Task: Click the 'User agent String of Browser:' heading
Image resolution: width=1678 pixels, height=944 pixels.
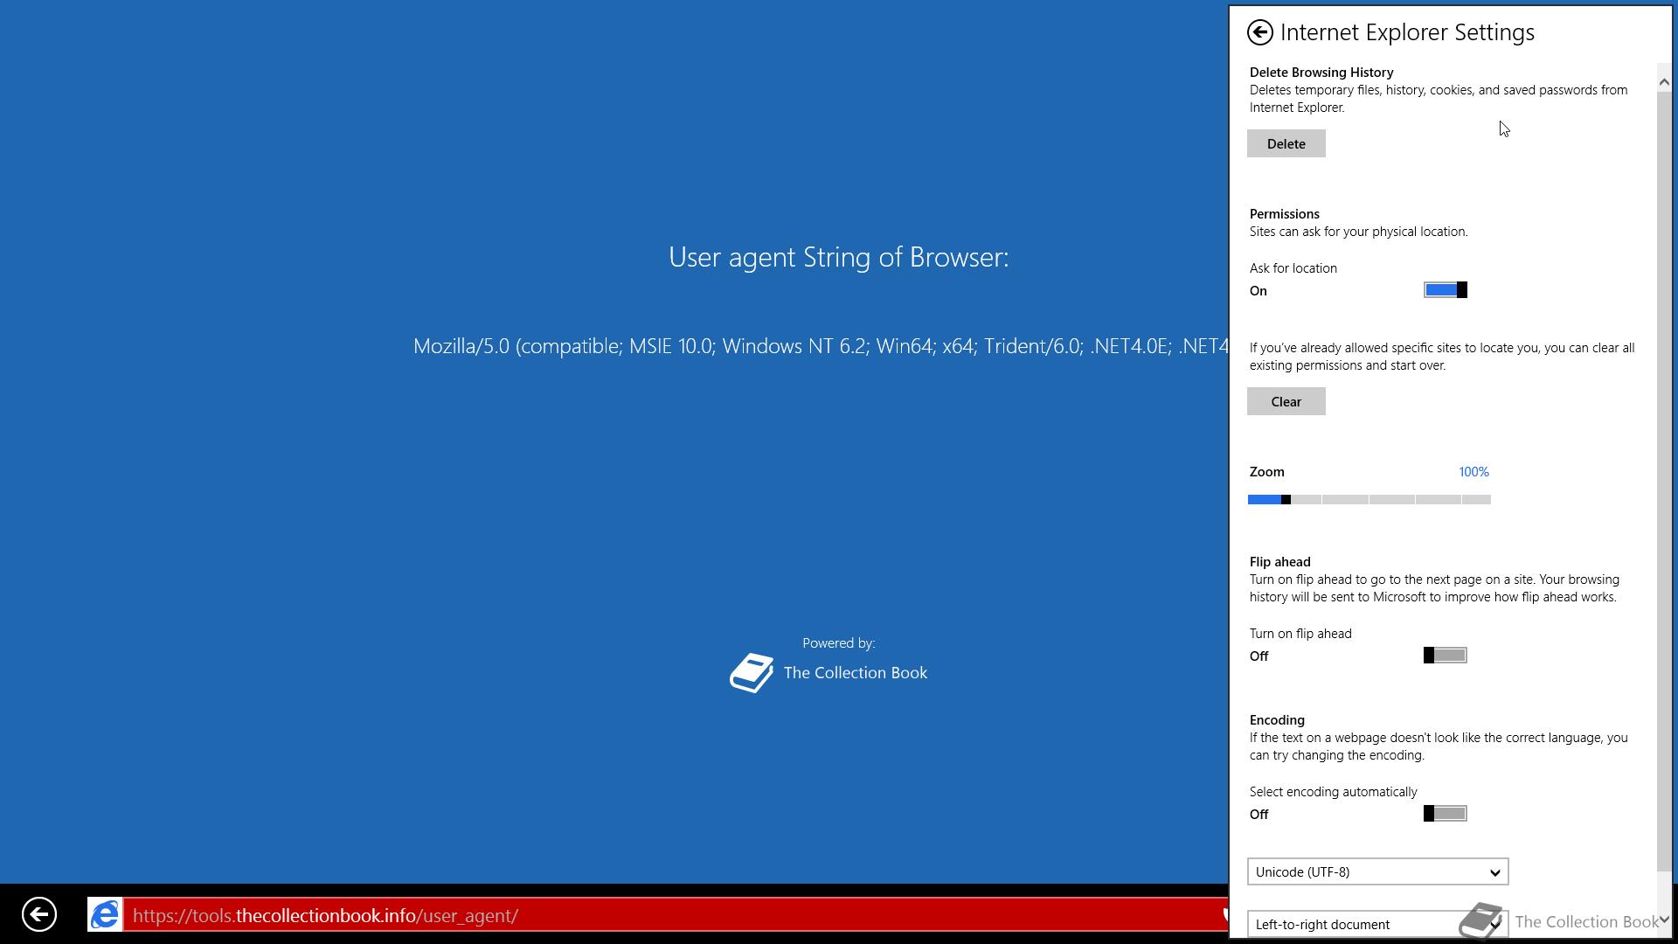Action: coord(838,257)
